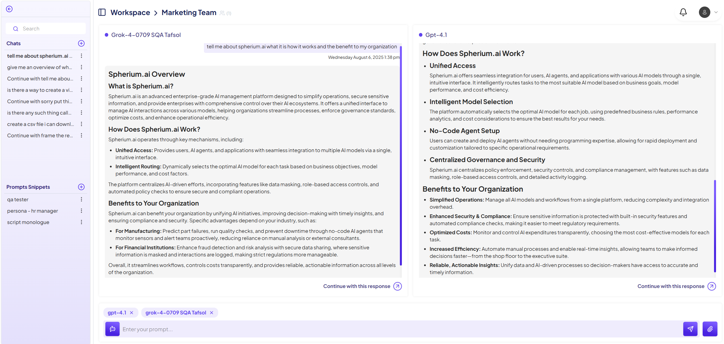Open chat 'tell me about spherium.ai'
The image size is (724, 344).
coord(40,56)
